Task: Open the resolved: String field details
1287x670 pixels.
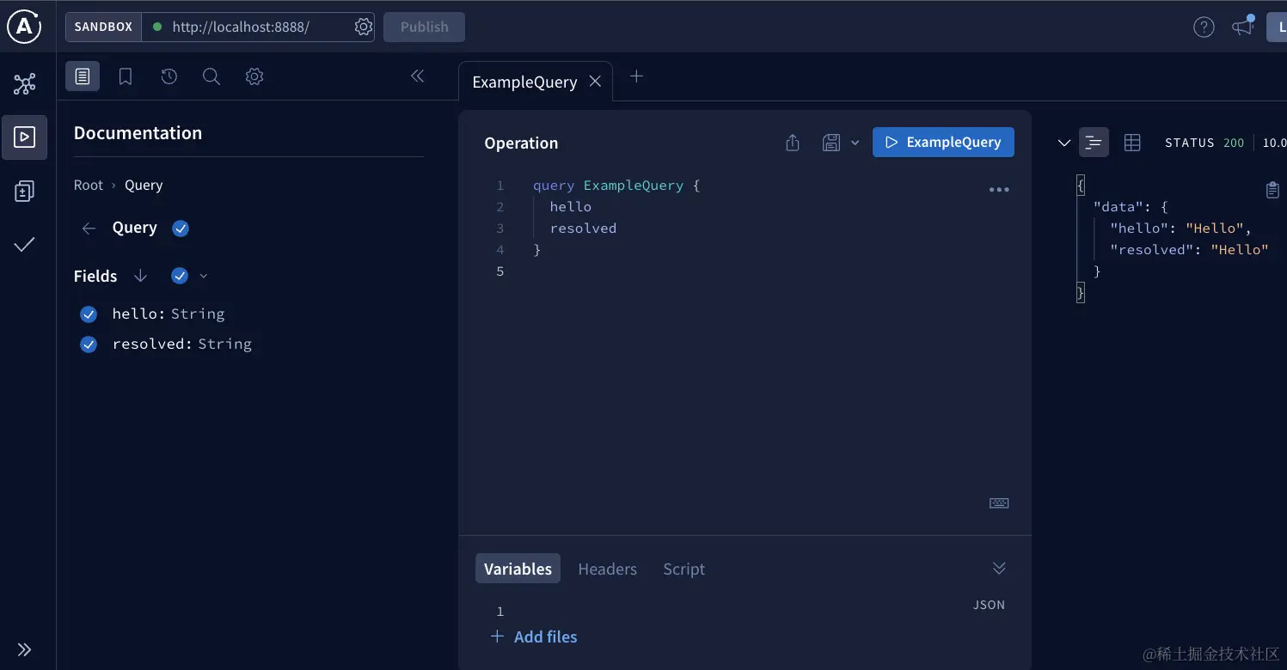Action: 182,344
